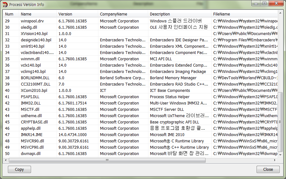Click the horizontal scrollbar left arrow
Image resolution: width=286 pixels, height=179 pixels.
pos(6,160)
